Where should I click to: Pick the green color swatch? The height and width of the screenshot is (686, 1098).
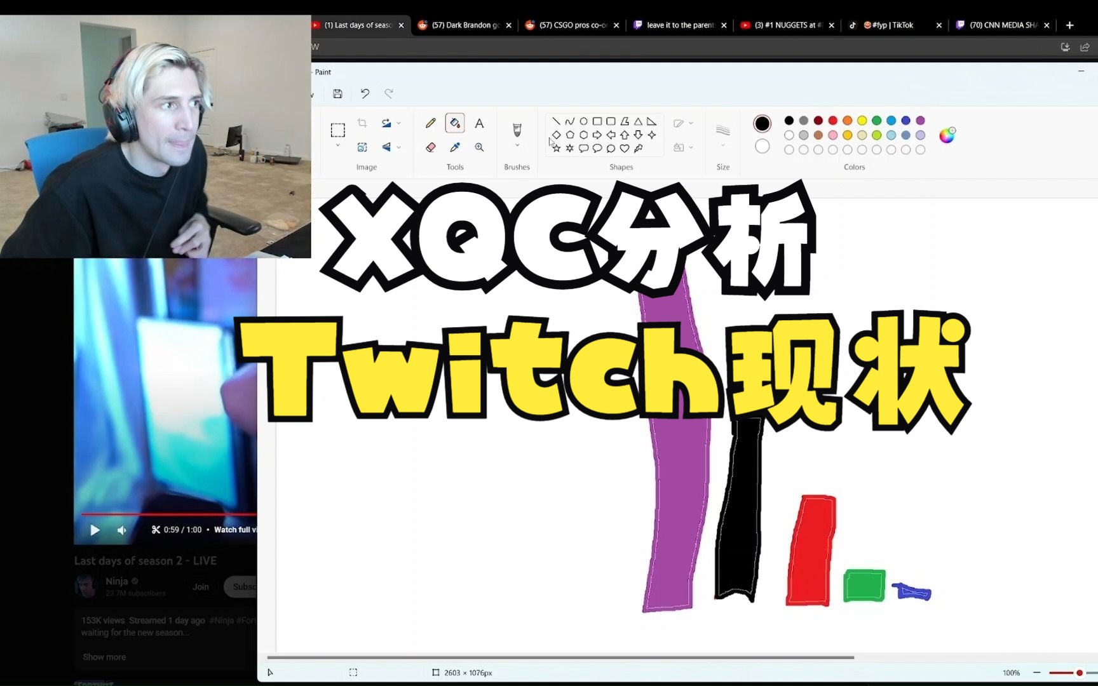click(877, 121)
